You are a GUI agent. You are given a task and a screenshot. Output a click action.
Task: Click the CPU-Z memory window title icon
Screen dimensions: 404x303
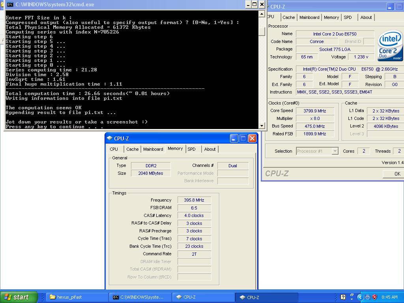110,138
